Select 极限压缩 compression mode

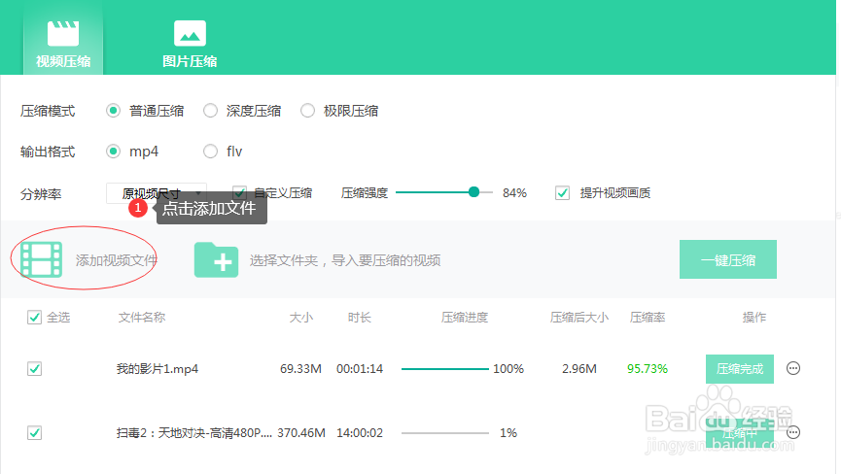(307, 111)
